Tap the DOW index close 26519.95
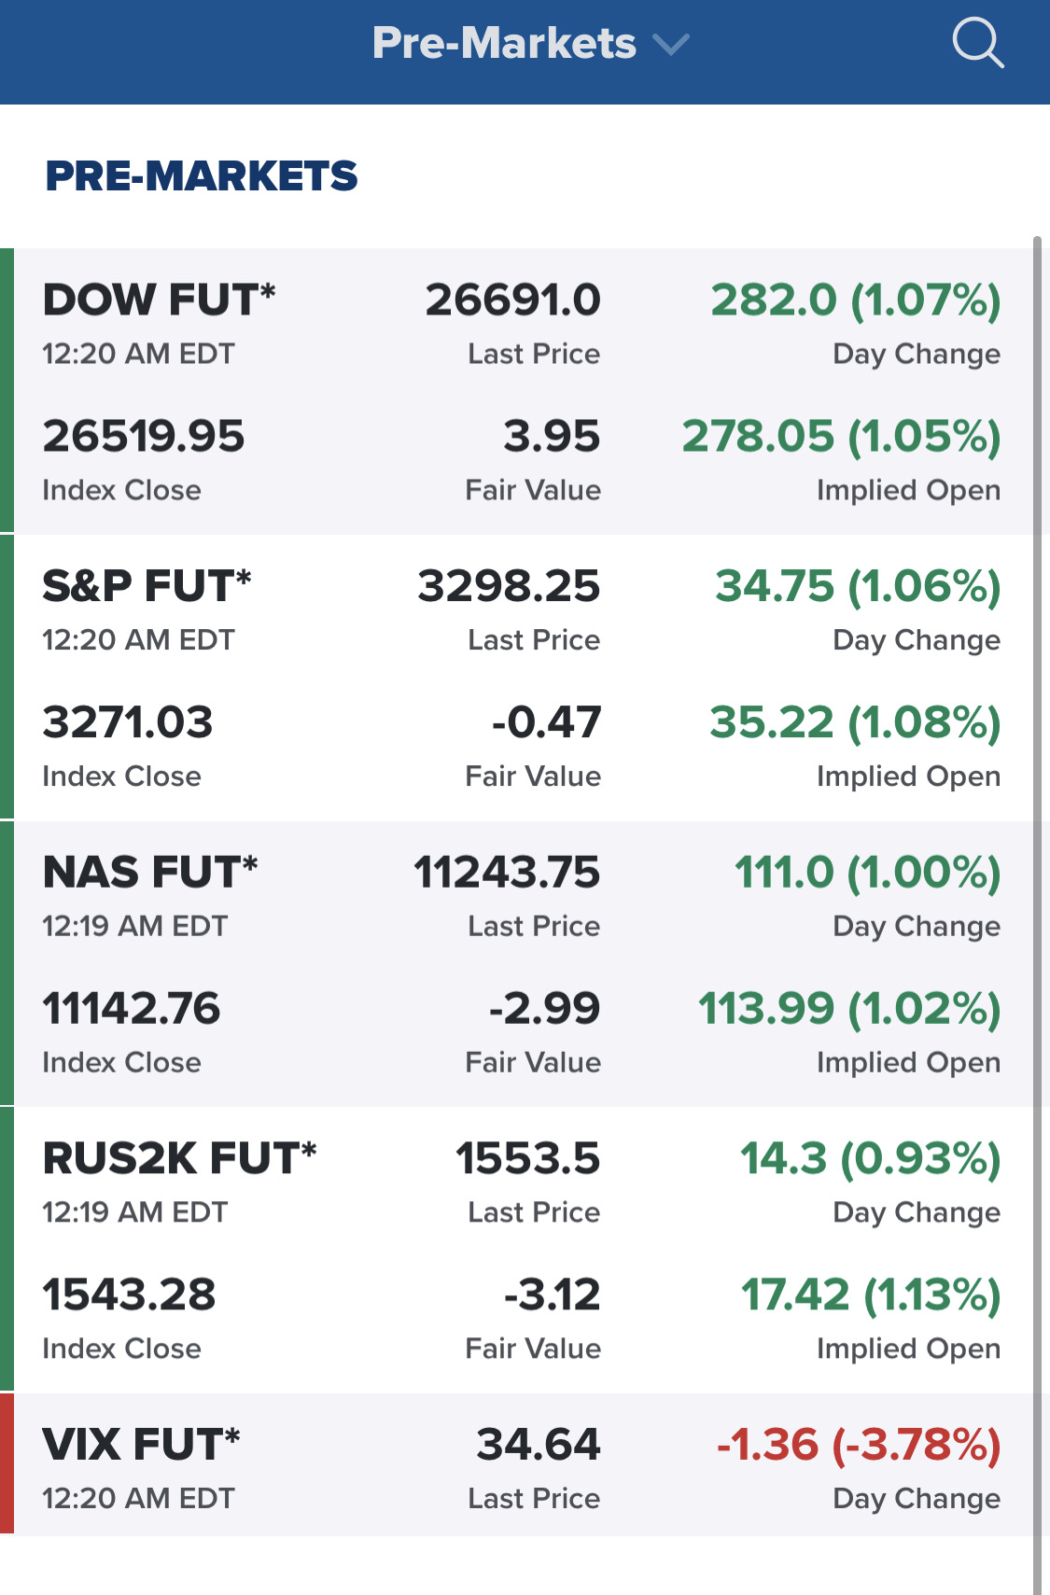Viewport: 1050px width, 1595px height. coord(144,437)
